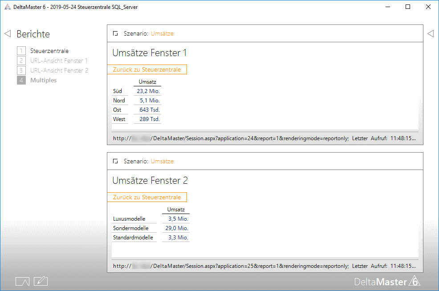This screenshot has height=291, width=439.
Task: Open the Steuerzentrale report
Action: [x=49, y=51]
